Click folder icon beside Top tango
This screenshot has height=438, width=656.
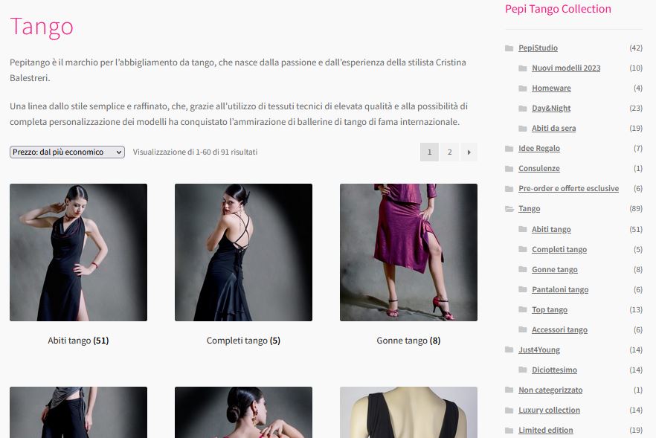[x=523, y=309]
